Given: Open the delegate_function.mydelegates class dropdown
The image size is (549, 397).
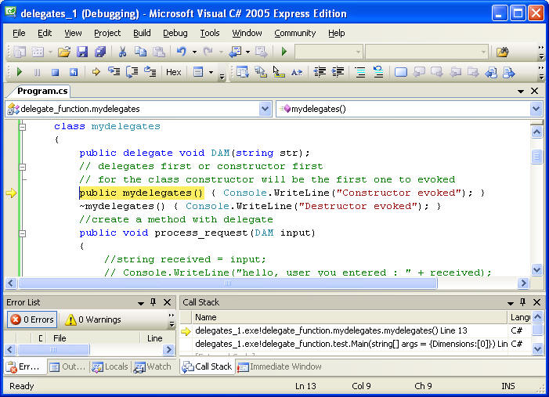Looking at the screenshot, I should (x=265, y=109).
